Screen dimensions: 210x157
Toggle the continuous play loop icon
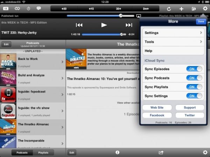[17, 9]
